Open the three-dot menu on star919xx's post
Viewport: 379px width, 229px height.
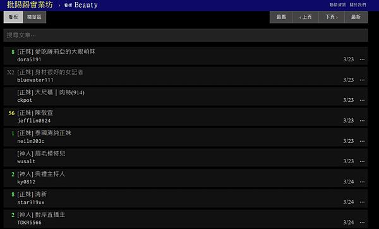point(362,202)
